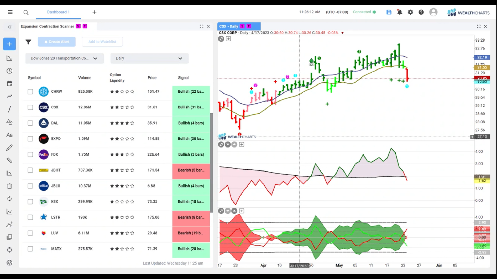Check the JBHT row checkbox
Viewport: 497px width, 279px height.
coord(30,170)
